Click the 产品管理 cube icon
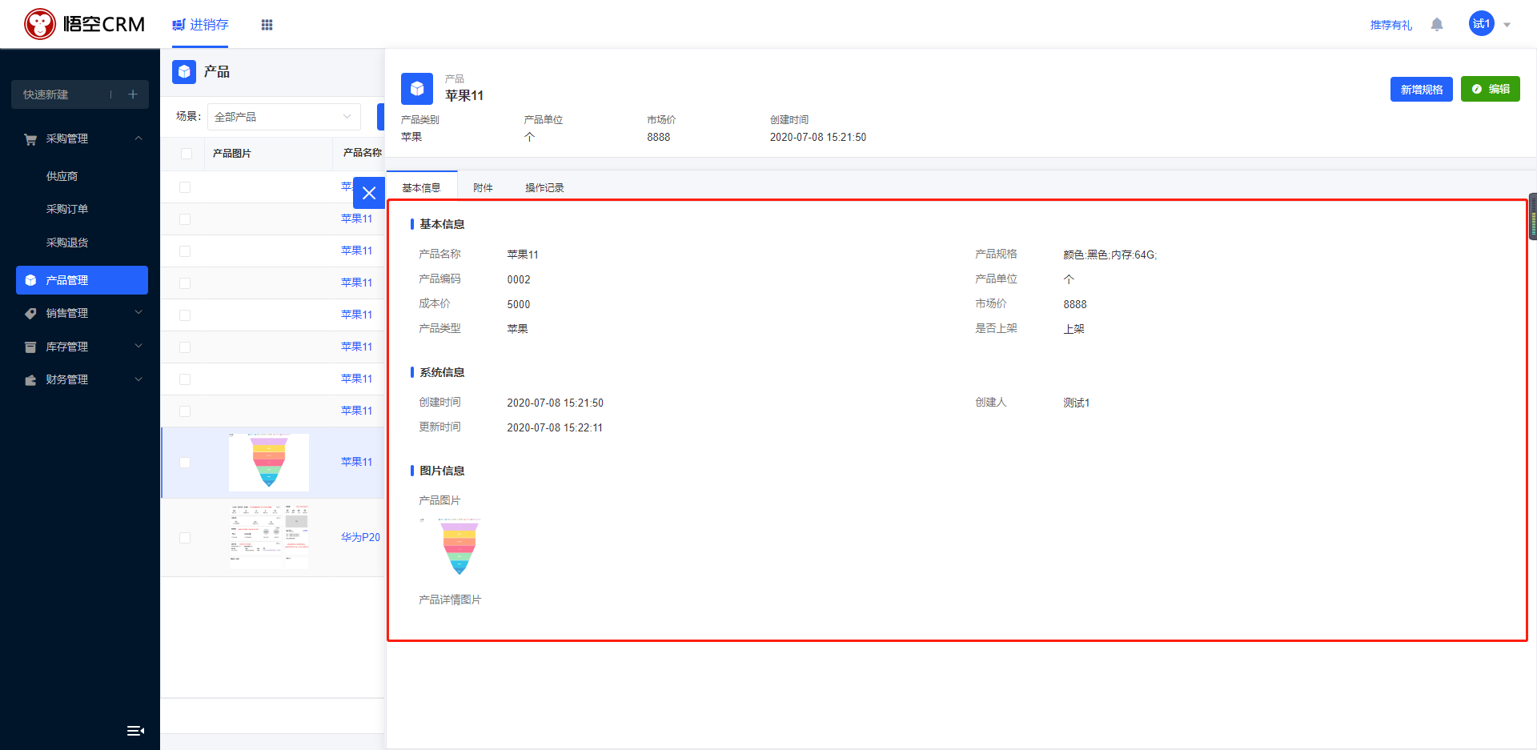The width and height of the screenshot is (1537, 750). click(30, 280)
